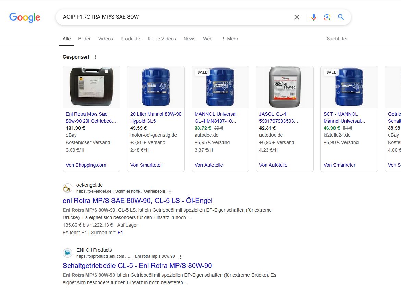Open the eni Rotra MP/S Öl-Engel result link
Screen dimensions: 401x289
137,201
